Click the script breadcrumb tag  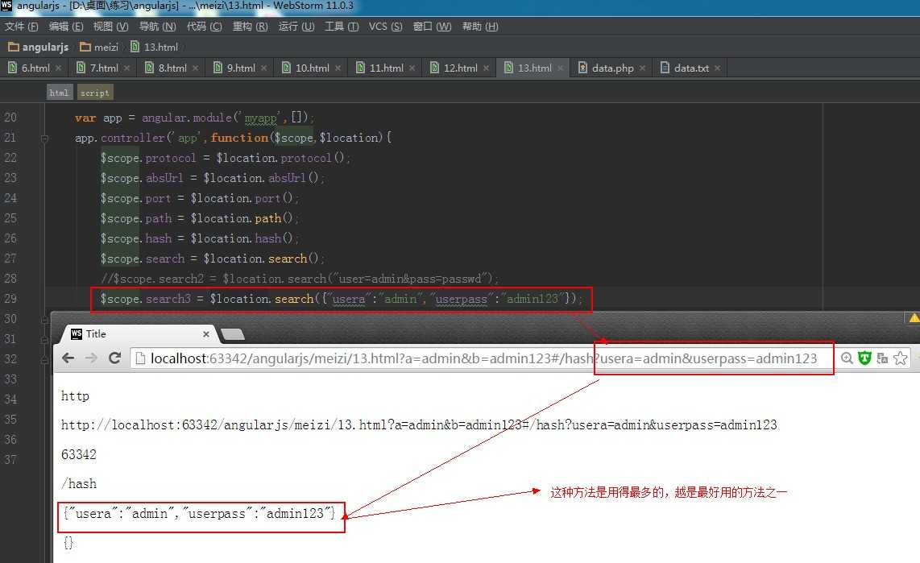click(x=94, y=93)
